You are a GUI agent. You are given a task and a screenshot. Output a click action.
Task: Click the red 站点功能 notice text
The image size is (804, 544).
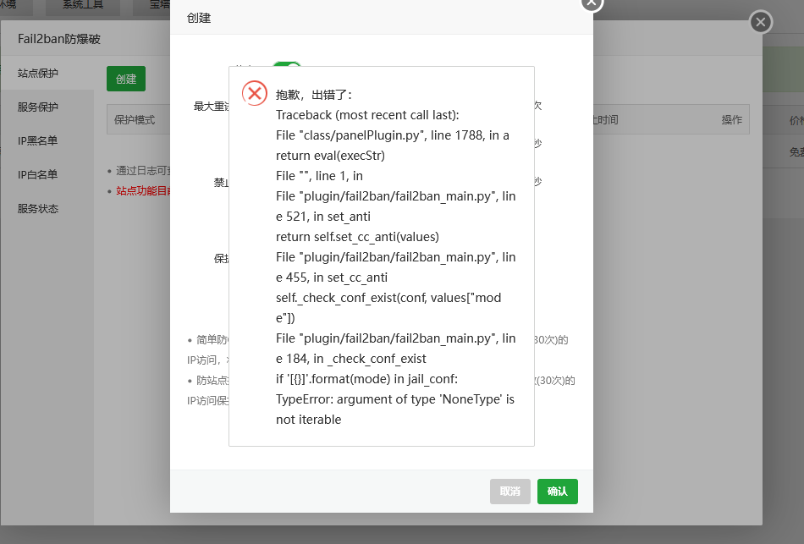(x=143, y=190)
